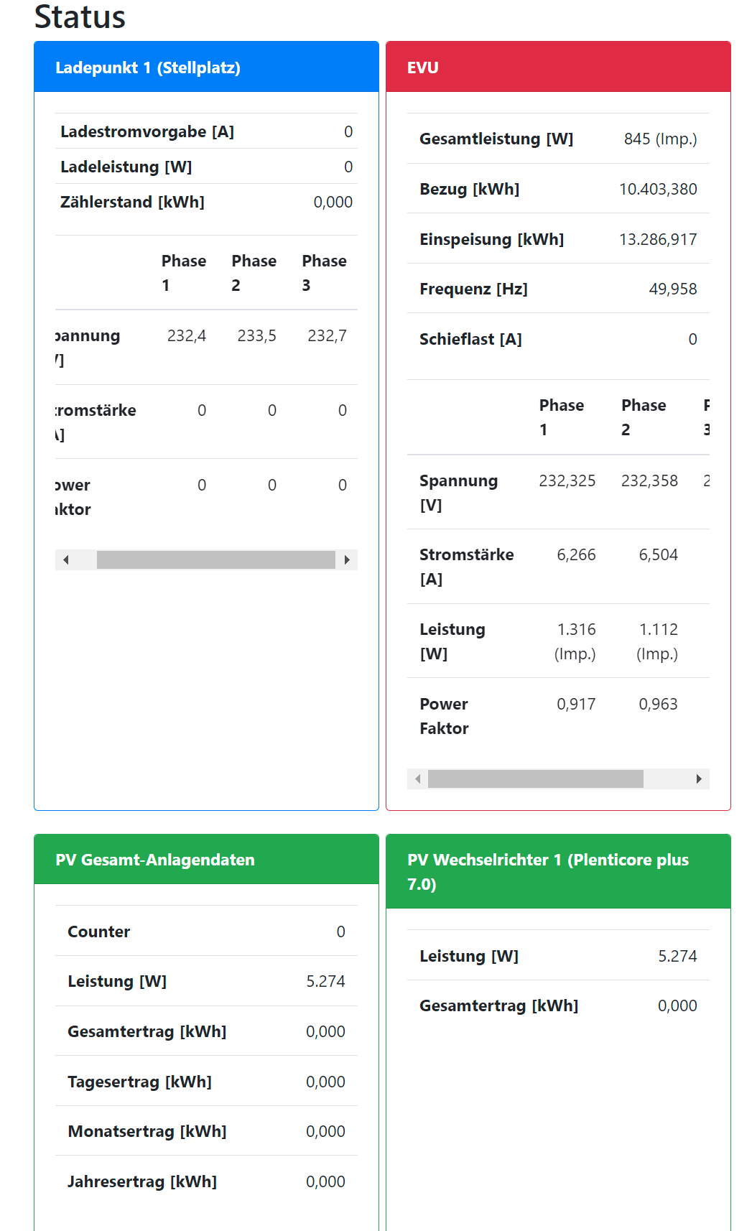Viewport: 752px width, 1231px height.
Task: Click Phase 3 column header in Ladepunkt table
Action: pyautogui.click(x=324, y=272)
